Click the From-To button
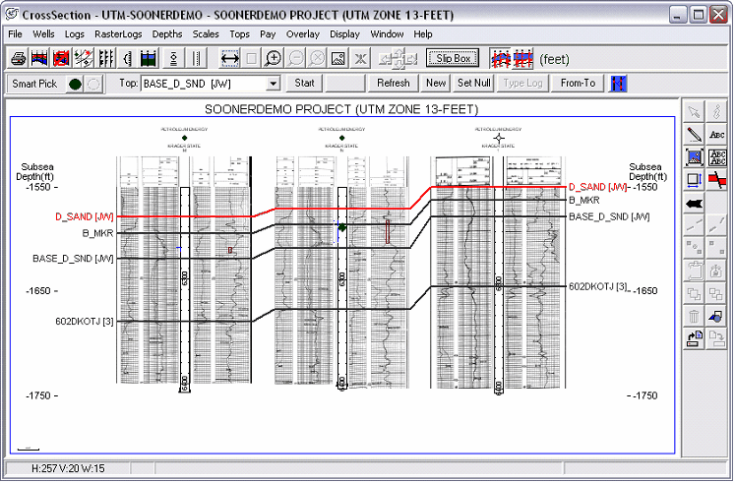This screenshot has height=483, width=735. click(x=578, y=84)
